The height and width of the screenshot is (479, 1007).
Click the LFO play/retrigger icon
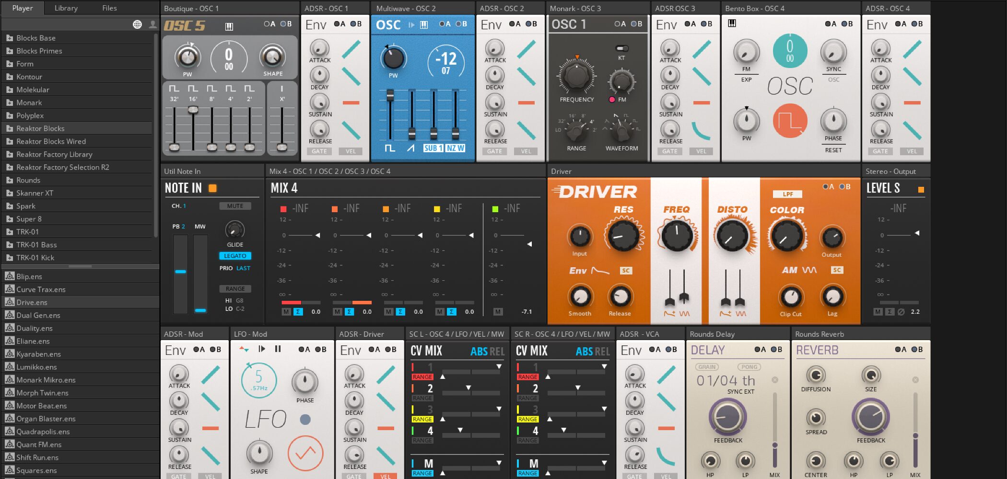(x=261, y=349)
